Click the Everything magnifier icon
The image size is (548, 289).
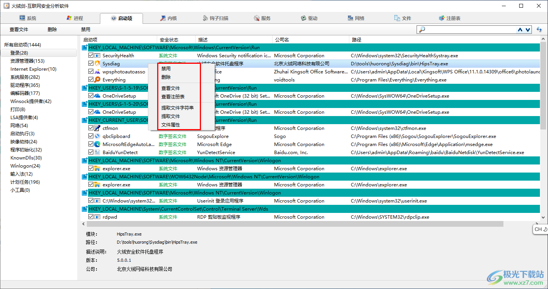(97, 80)
